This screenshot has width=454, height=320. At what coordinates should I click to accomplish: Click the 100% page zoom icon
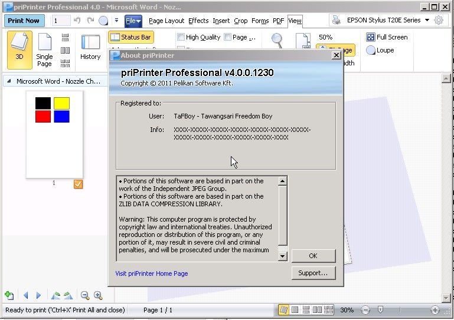[x=303, y=41]
